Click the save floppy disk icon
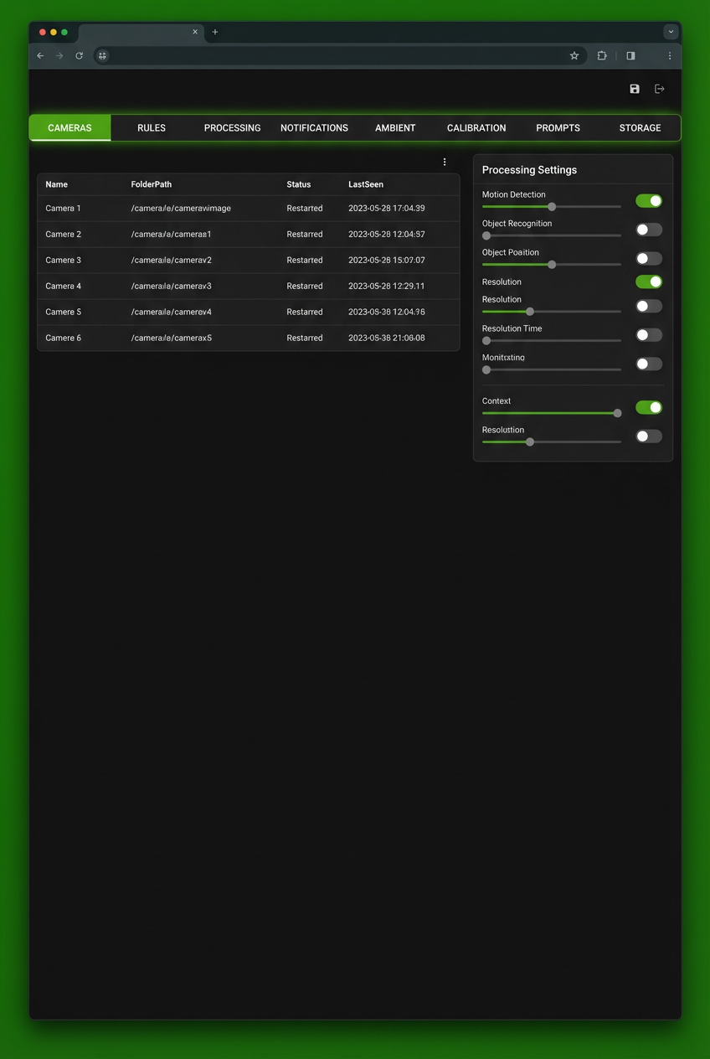This screenshot has height=1059, width=710. (635, 89)
